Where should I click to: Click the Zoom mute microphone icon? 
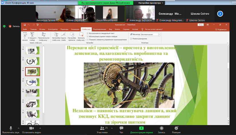pos(11,128)
